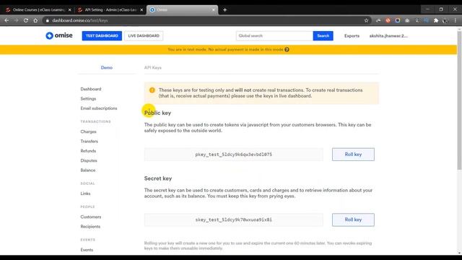Open the browser extensions puzzle icon
The width and height of the screenshot is (462, 260).
click(x=436, y=20)
